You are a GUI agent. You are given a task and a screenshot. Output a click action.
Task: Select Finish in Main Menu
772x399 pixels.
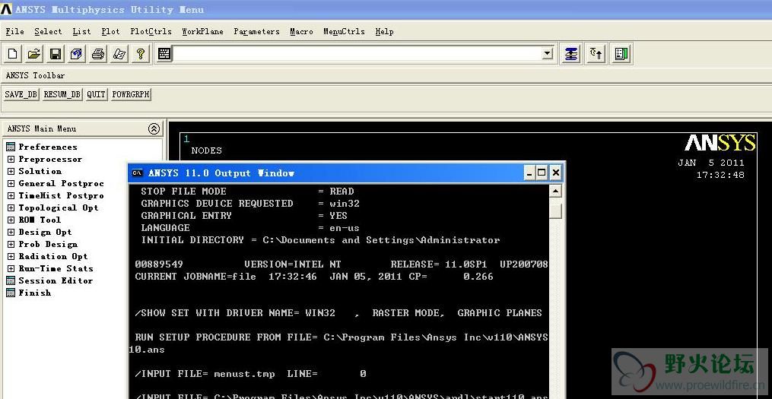pyautogui.click(x=34, y=293)
